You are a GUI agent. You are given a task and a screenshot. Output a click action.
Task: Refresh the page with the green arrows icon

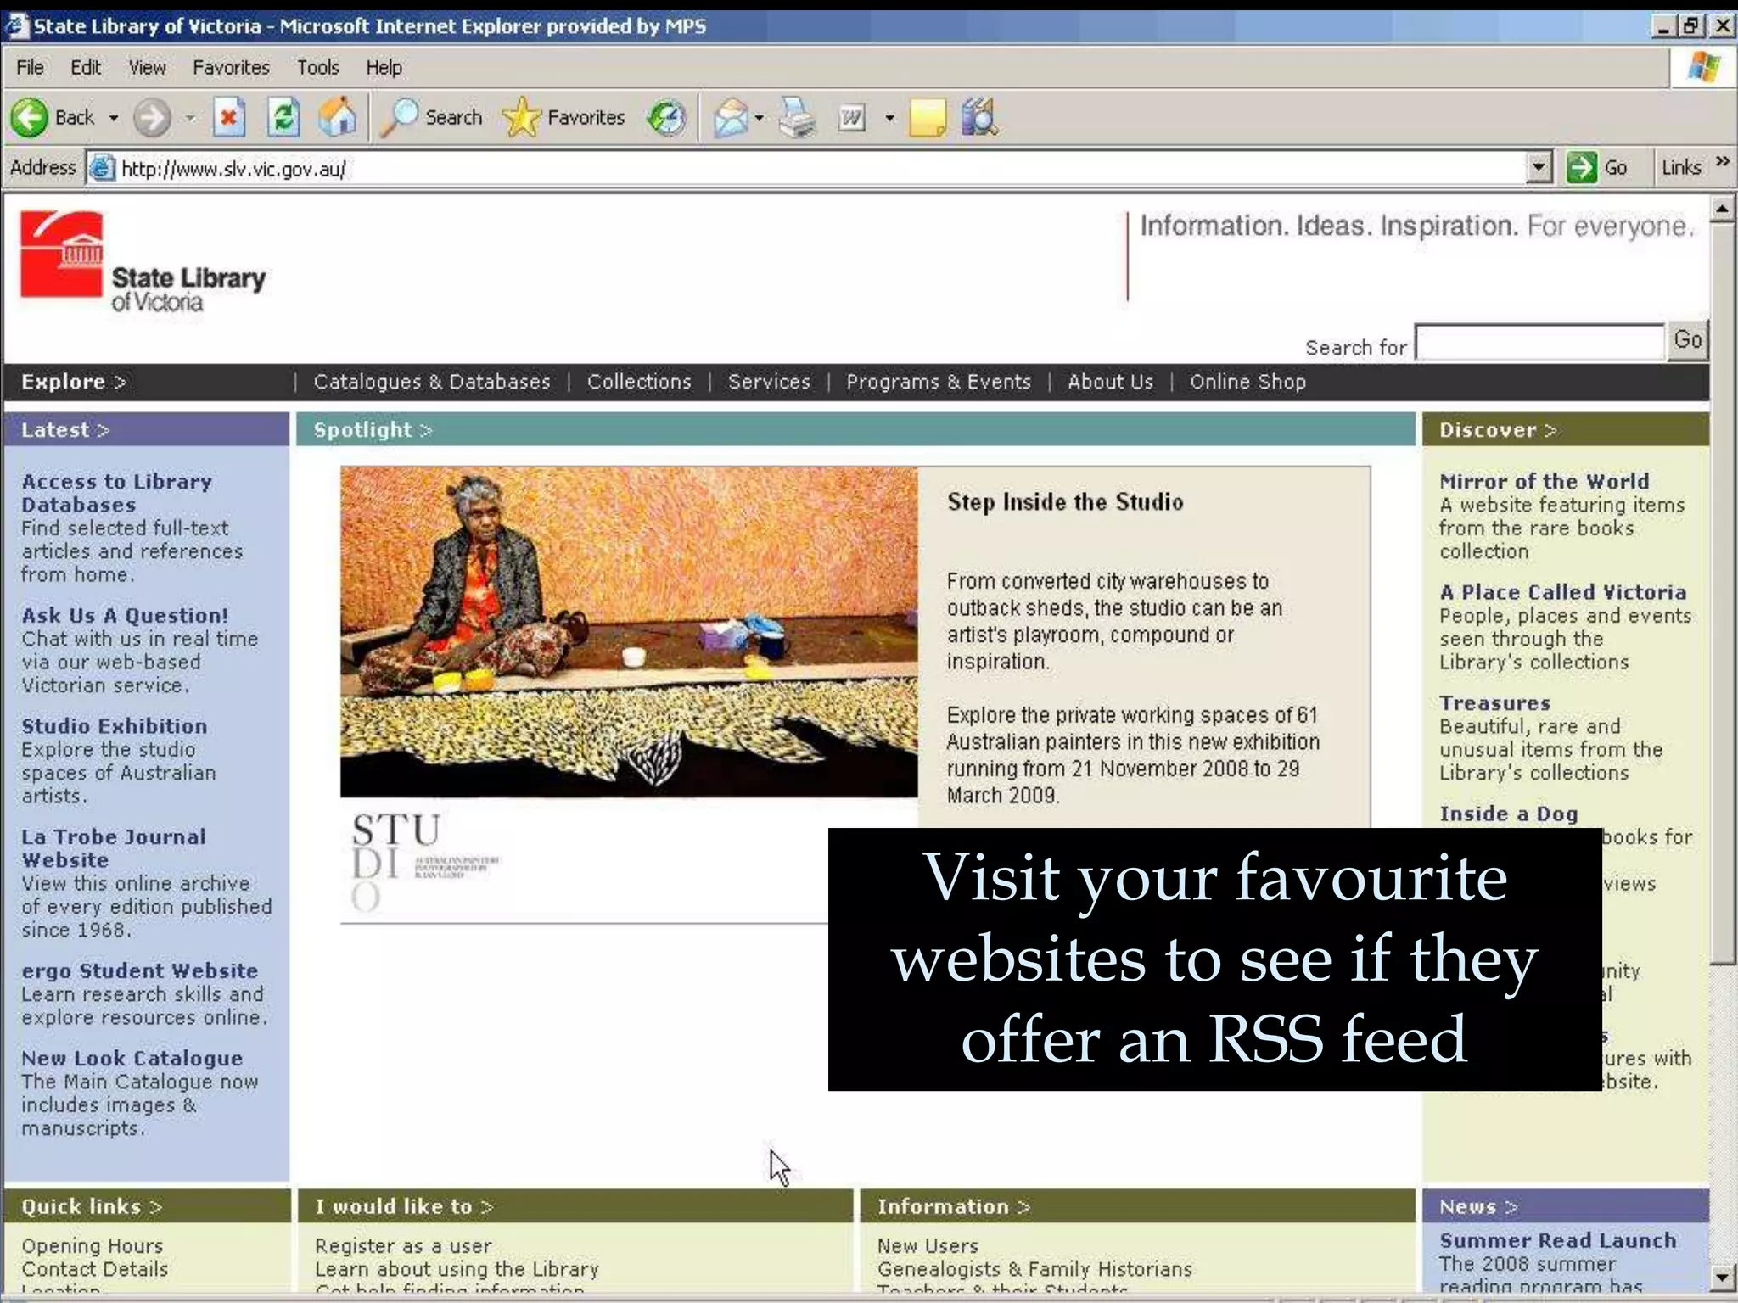click(x=283, y=117)
